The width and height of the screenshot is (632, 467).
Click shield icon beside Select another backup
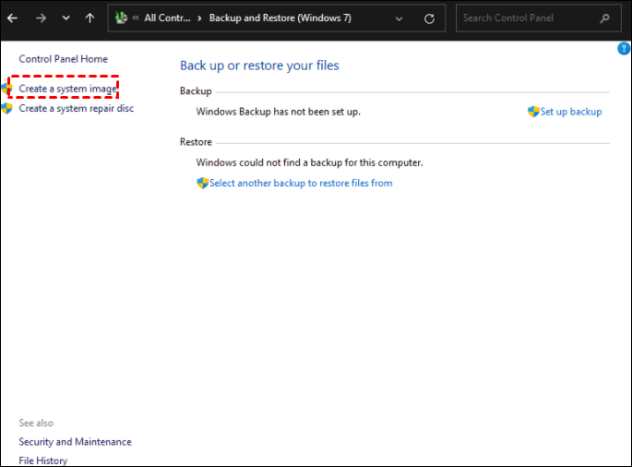point(202,183)
